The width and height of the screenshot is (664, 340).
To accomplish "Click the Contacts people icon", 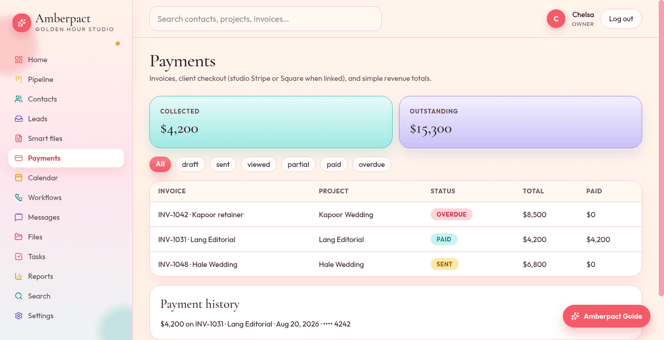I will [19, 99].
